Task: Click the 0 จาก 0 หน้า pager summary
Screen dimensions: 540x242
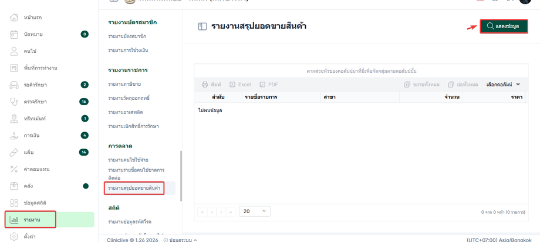Action: [503, 213]
